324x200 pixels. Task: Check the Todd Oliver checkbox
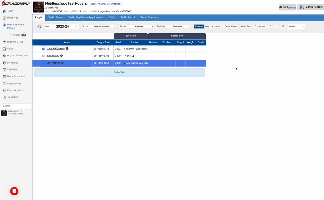point(43,56)
